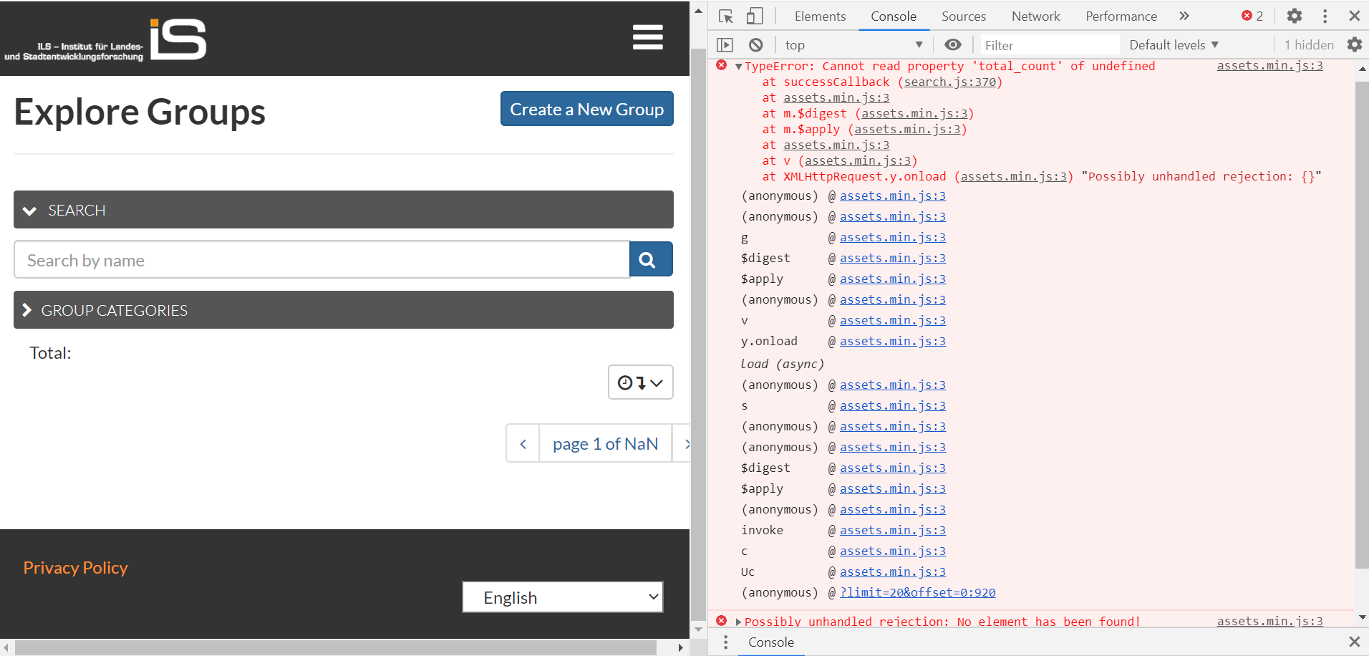Go to previous page arrow
1369x656 pixels.
pos(523,444)
